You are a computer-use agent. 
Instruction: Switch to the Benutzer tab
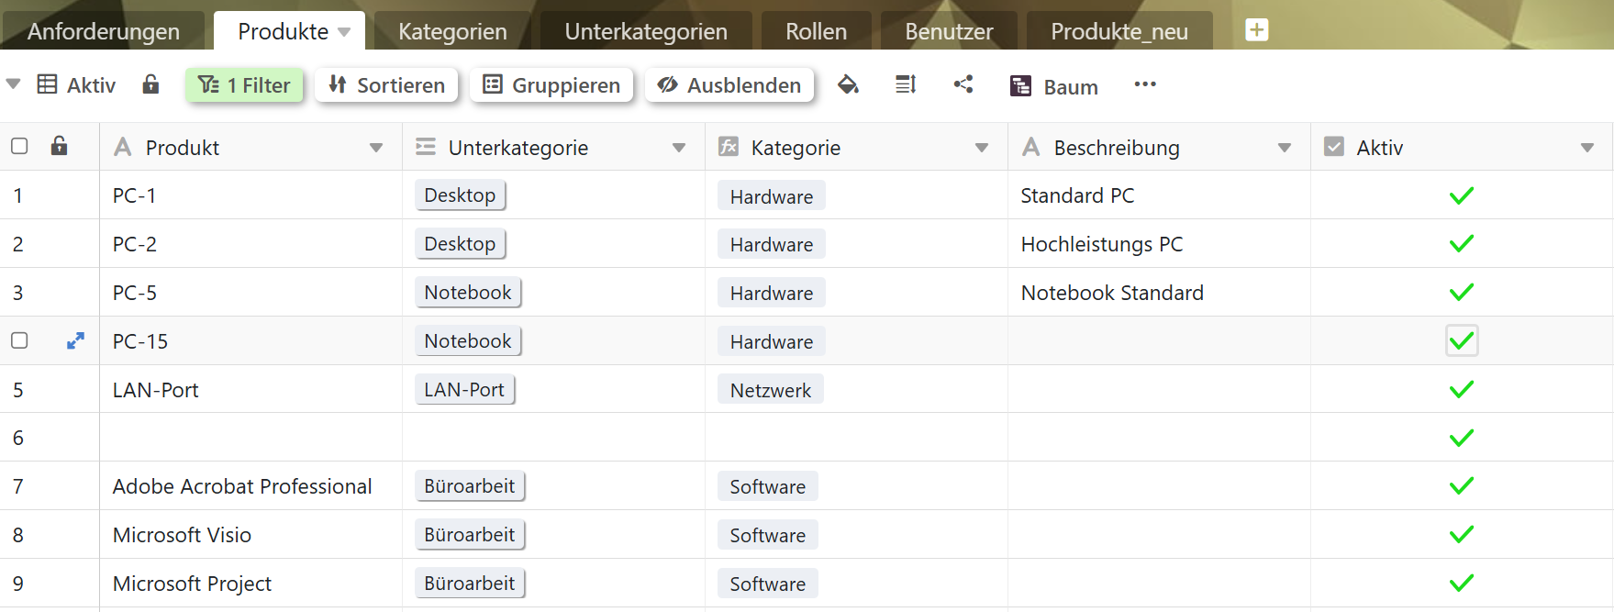tap(948, 31)
